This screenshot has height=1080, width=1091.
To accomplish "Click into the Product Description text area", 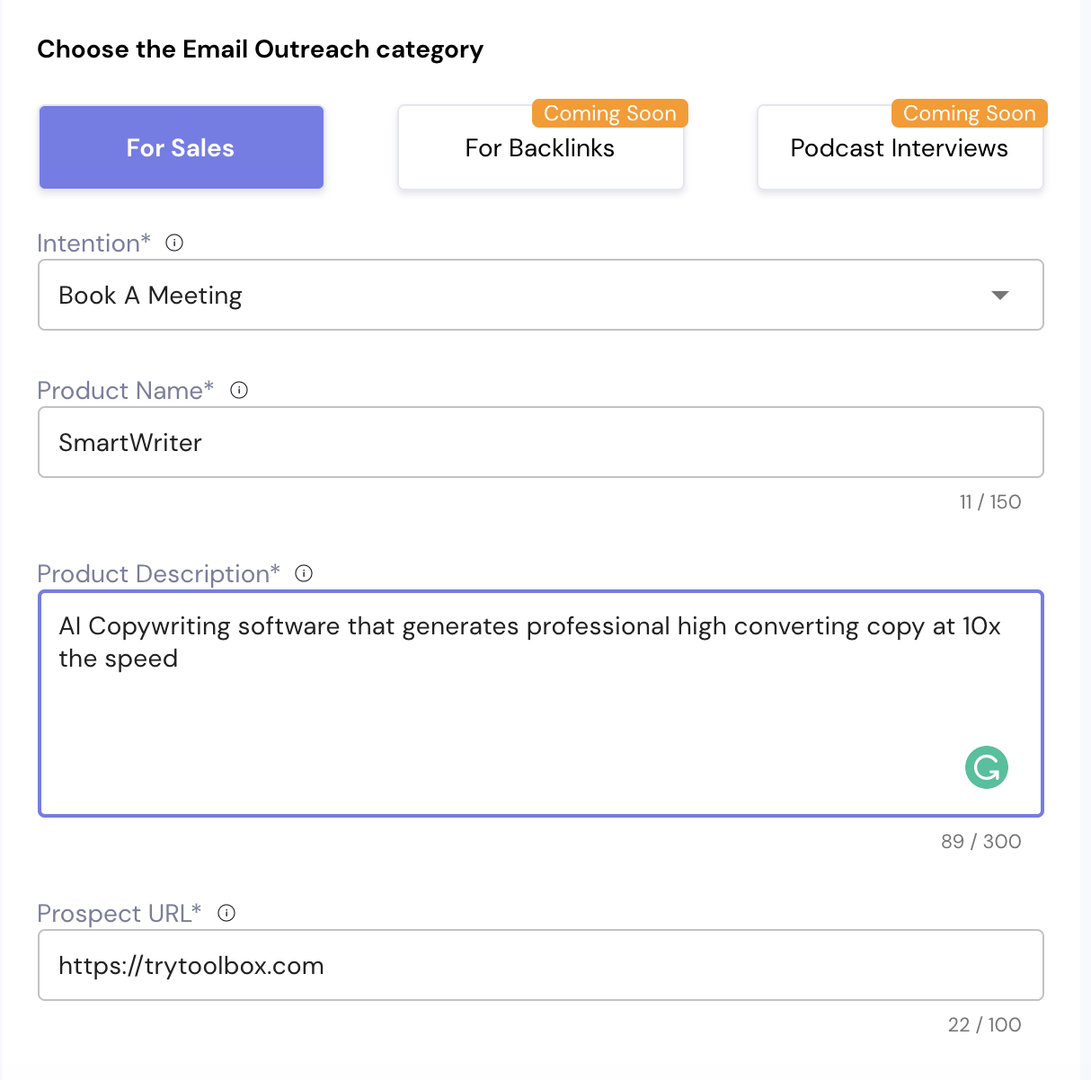I will pyautogui.click(x=540, y=710).
